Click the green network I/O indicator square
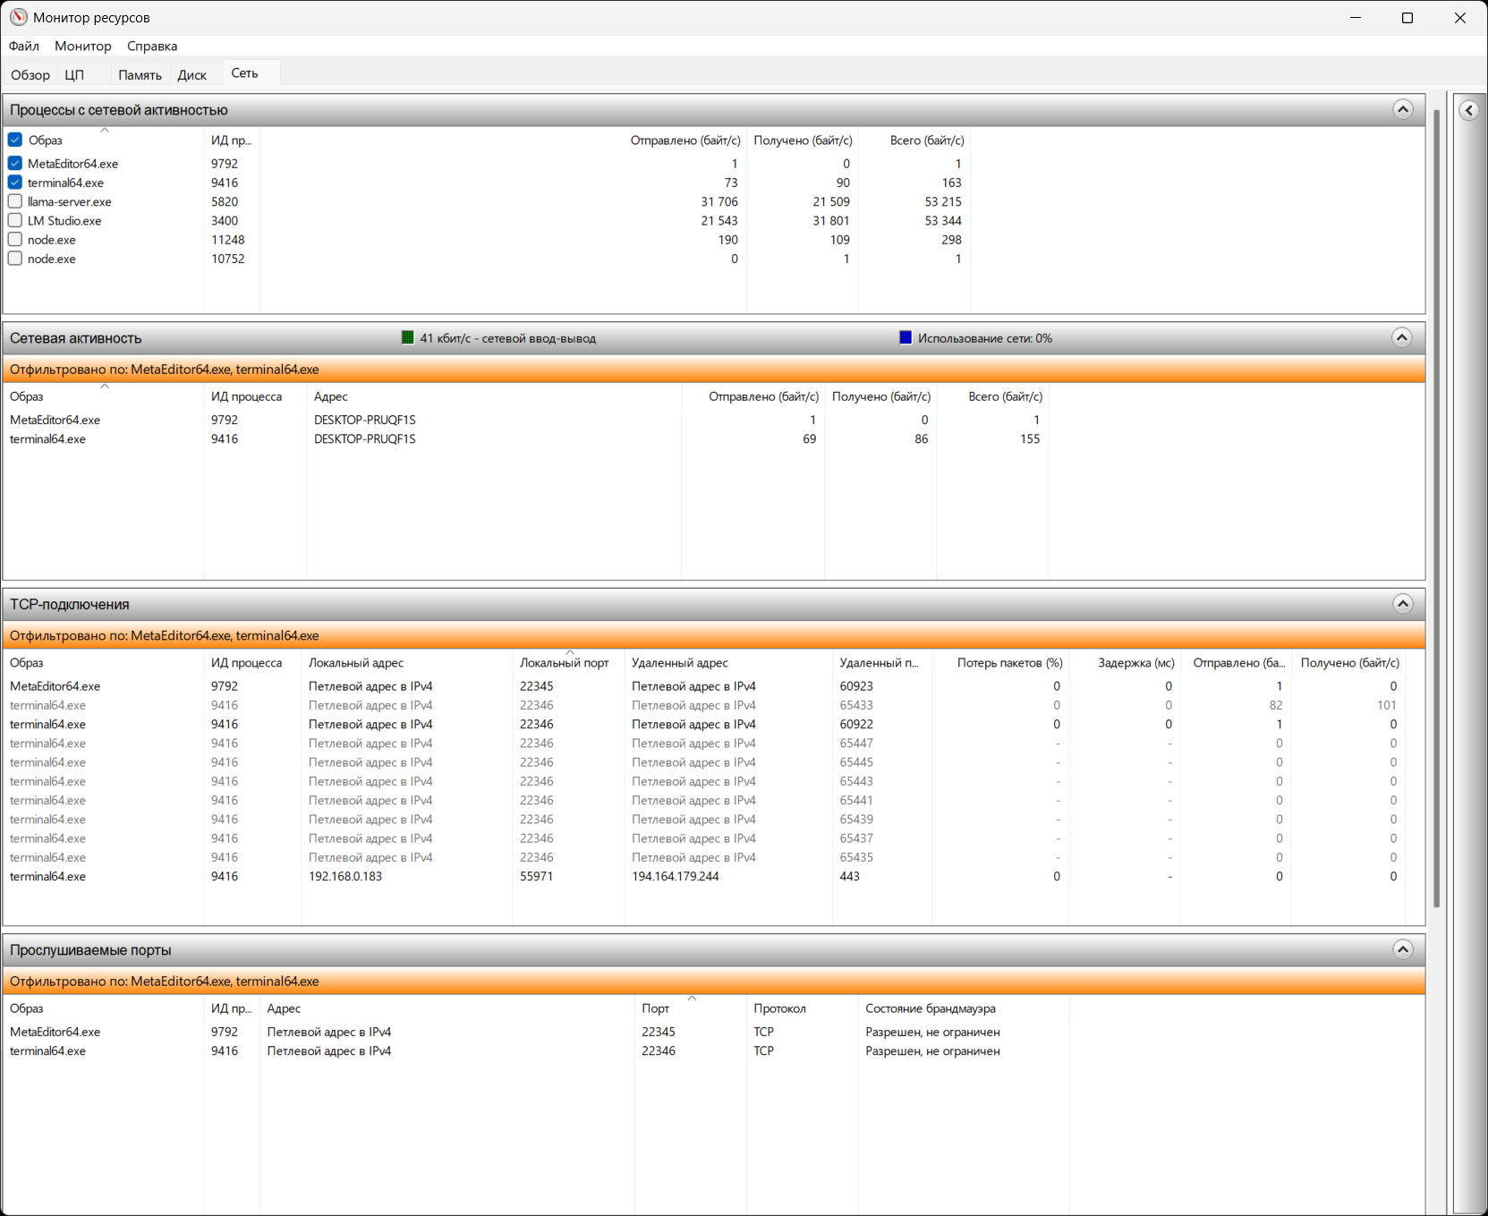The image size is (1488, 1216). click(x=408, y=338)
